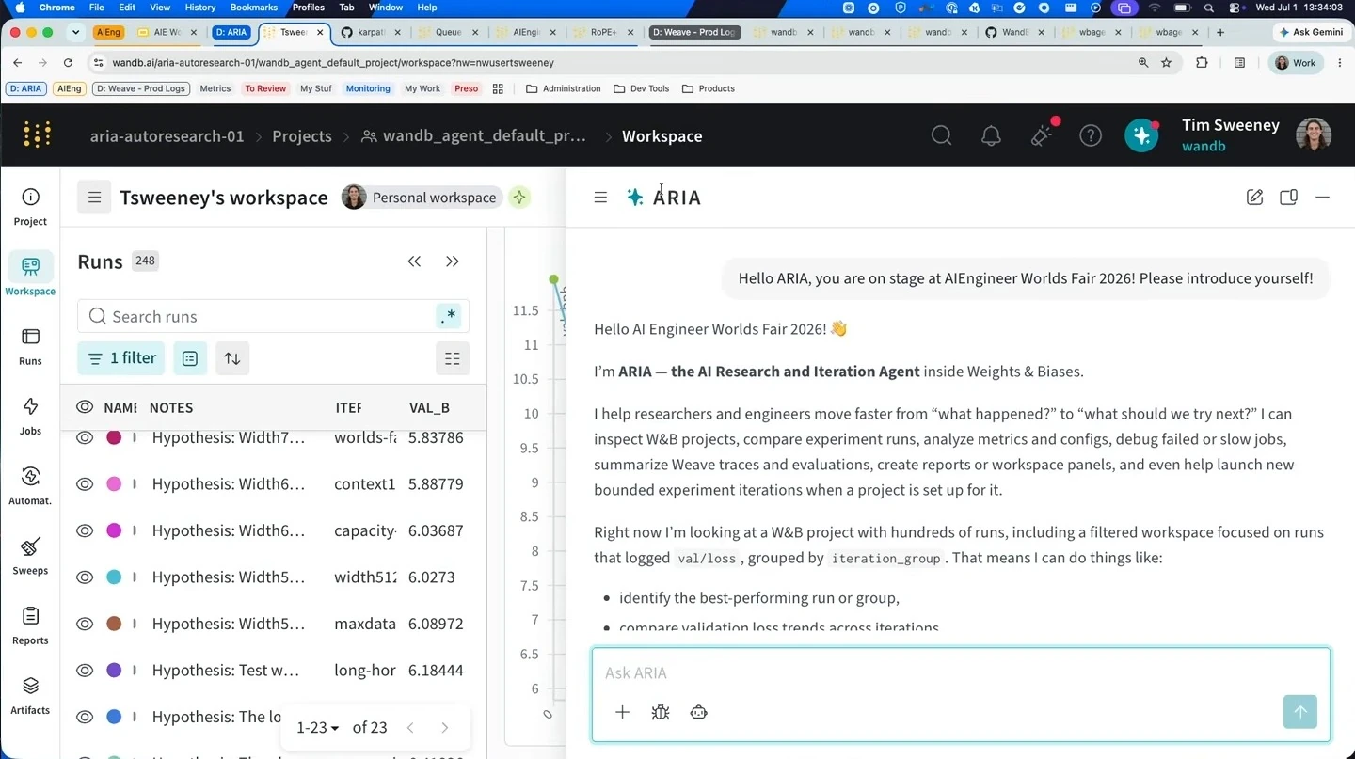Click the Weights & Biases logo
This screenshot has width=1355, height=759.
coord(37,135)
